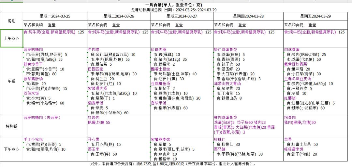This screenshot has width=352, height=167.
Task: Click the 食:紫菜(干) 1 row
Action: [x=103, y=98]
